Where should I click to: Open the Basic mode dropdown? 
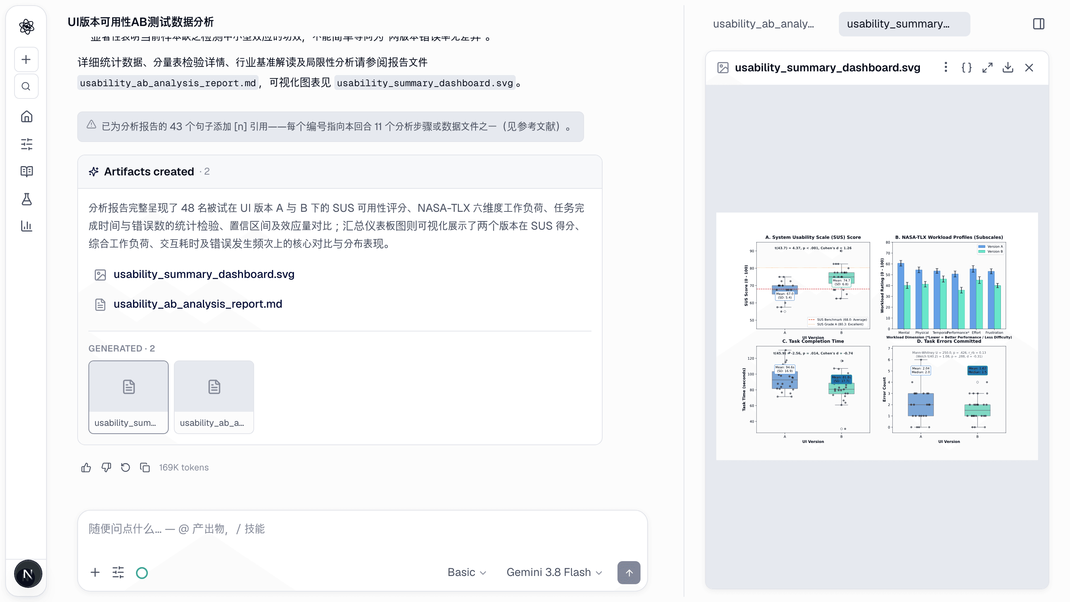467,573
